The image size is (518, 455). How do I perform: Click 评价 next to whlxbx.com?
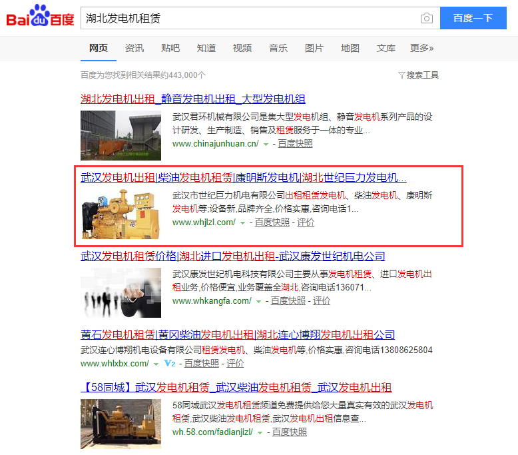tap(235, 363)
